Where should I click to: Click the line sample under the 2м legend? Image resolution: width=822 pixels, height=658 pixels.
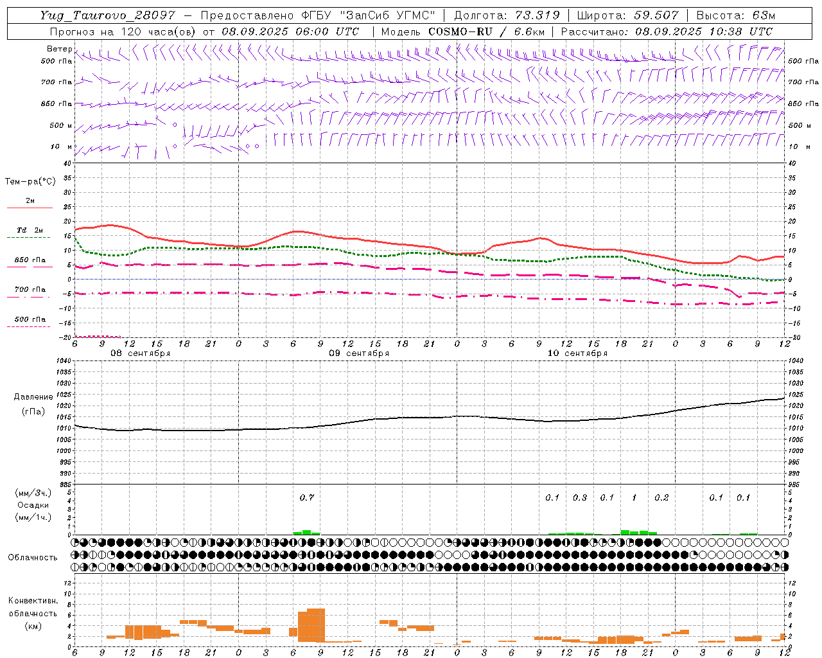[x=30, y=208]
